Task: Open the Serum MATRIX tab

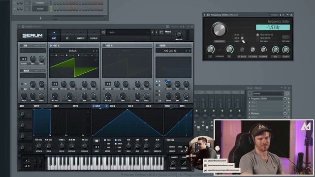Action: [81, 35]
